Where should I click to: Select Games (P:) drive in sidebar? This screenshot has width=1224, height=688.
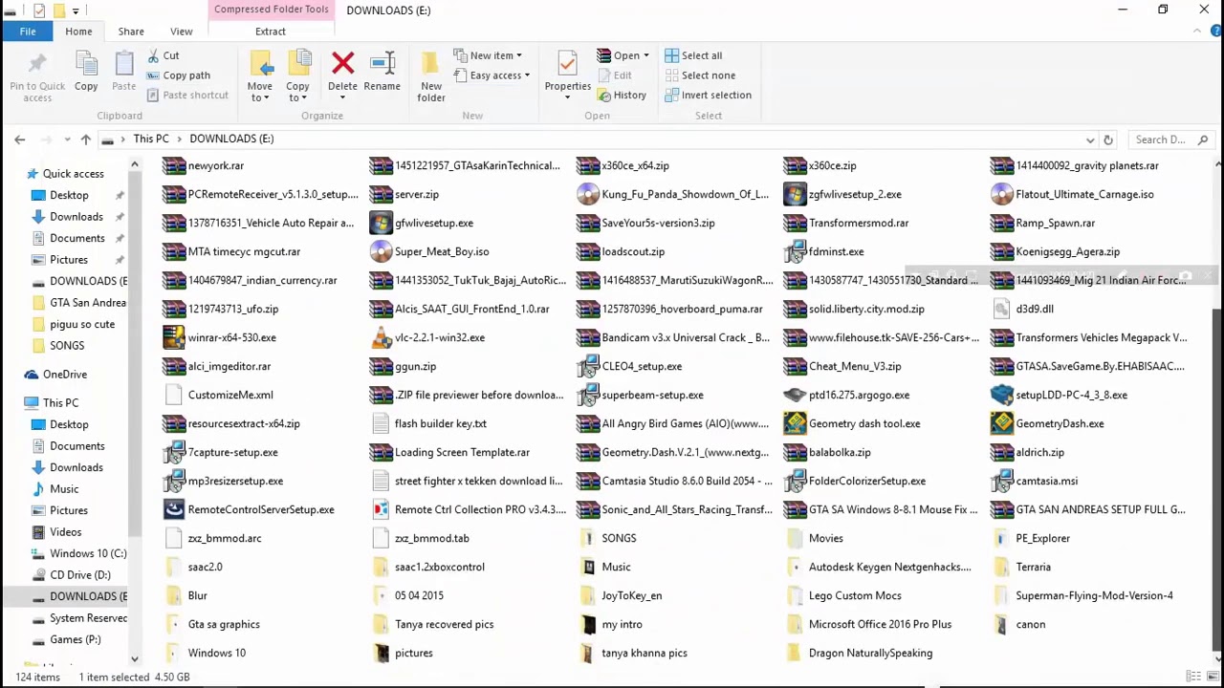click(x=75, y=640)
